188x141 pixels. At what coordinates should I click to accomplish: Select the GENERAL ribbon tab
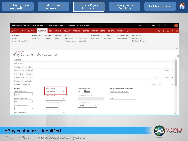click(x=111, y=31)
